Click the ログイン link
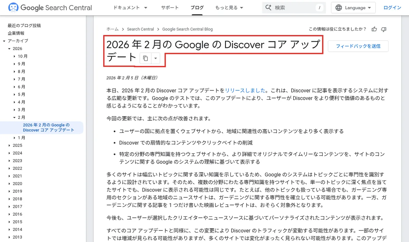This screenshot has height=242, width=409. (x=392, y=7)
